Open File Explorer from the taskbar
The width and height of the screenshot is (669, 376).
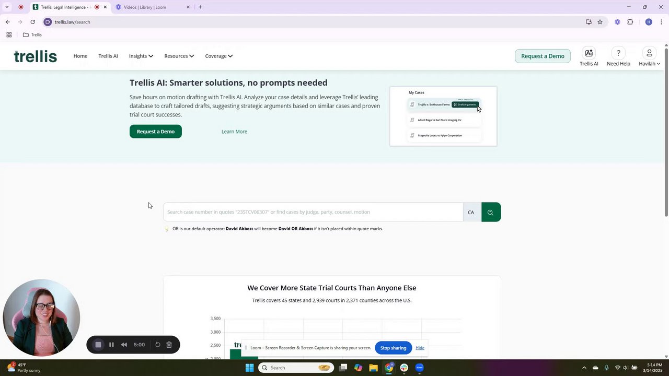(x=373, y=368)
